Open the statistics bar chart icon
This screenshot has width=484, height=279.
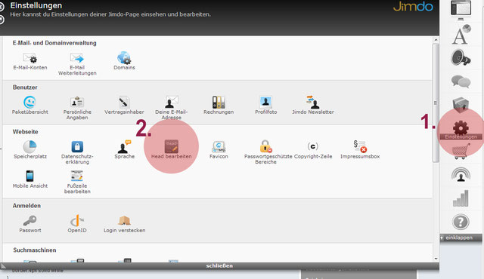tap(461, 198)
